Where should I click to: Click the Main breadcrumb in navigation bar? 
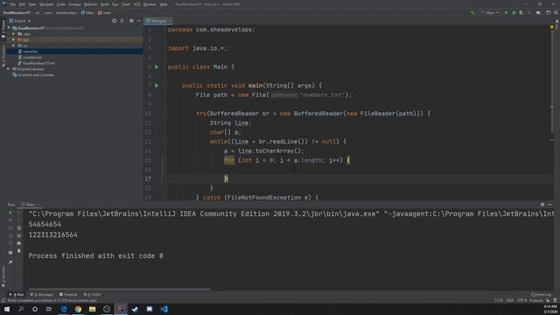tap(87, 12)
